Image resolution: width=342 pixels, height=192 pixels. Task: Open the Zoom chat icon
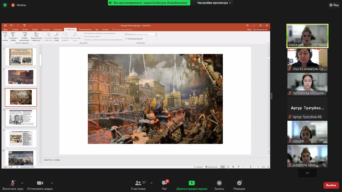[164, 183]
